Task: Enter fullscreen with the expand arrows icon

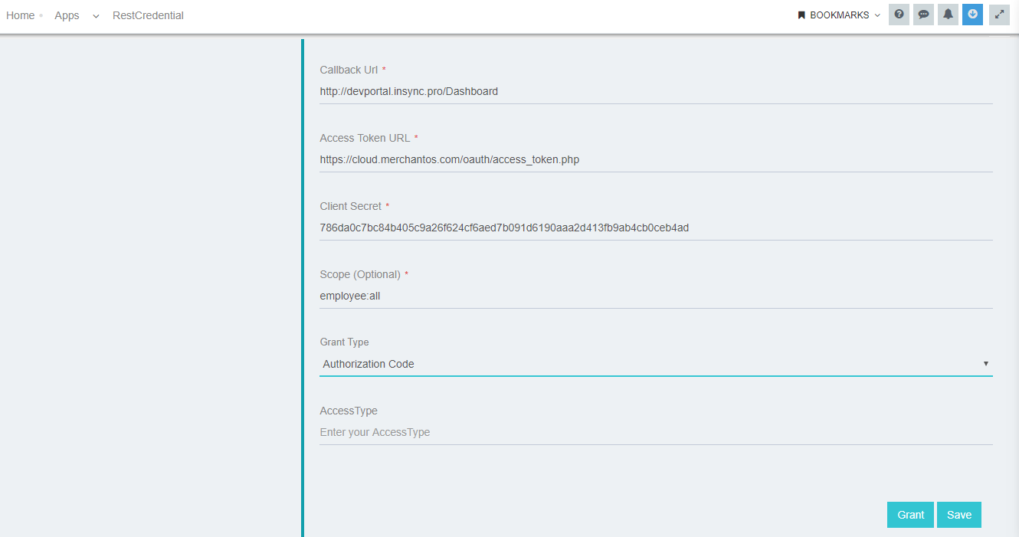Action: click(998, 15)
